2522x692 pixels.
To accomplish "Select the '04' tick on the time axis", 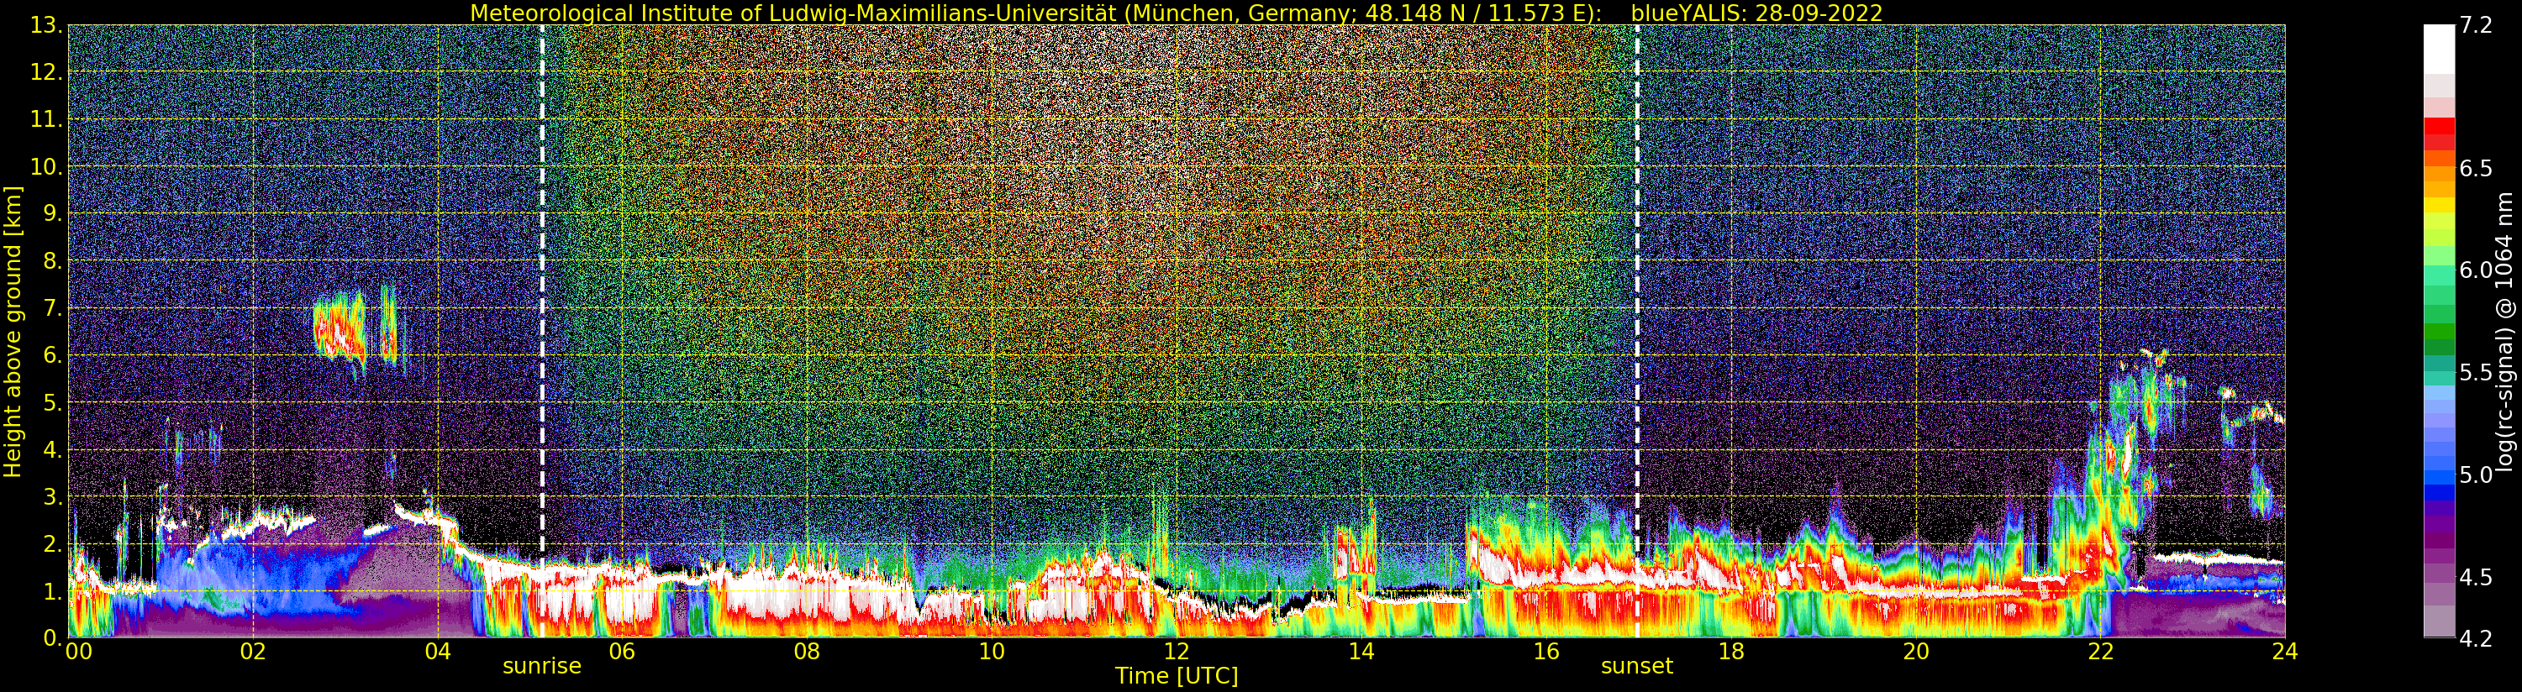I will (x=438, y=651).
